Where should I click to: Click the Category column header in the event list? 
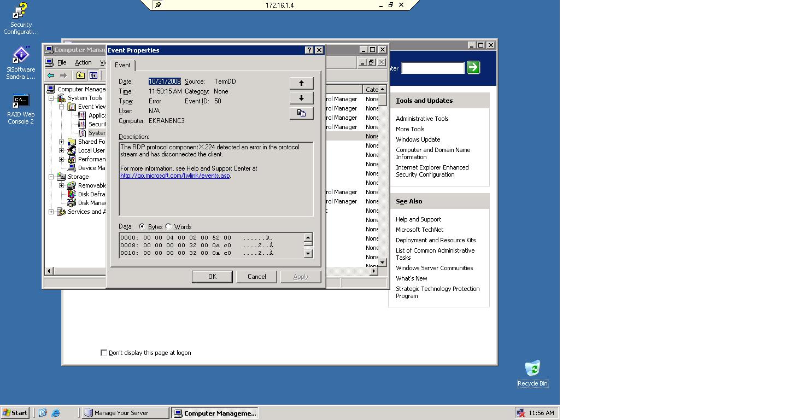click(372, 89)
